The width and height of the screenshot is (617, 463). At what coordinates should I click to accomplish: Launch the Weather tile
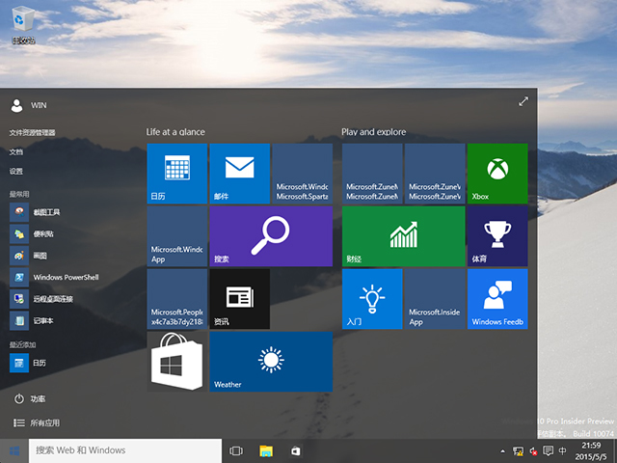click(x=271, y=362)
